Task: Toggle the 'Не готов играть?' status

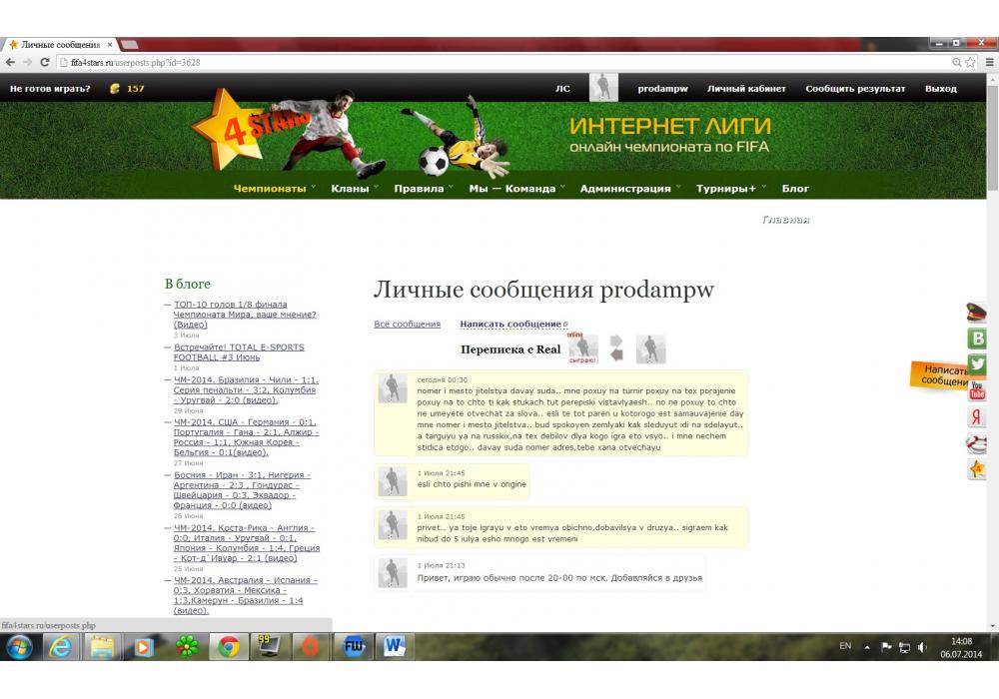Action: click(50, 89)
